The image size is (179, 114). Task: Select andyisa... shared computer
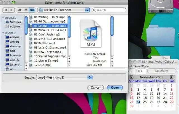[x=14, y=37]
